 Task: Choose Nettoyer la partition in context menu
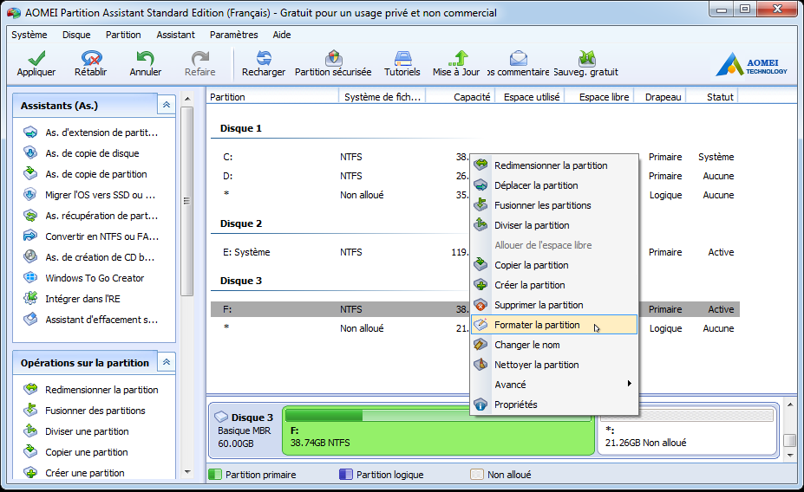pyautogui.click(x=554, y=365)
